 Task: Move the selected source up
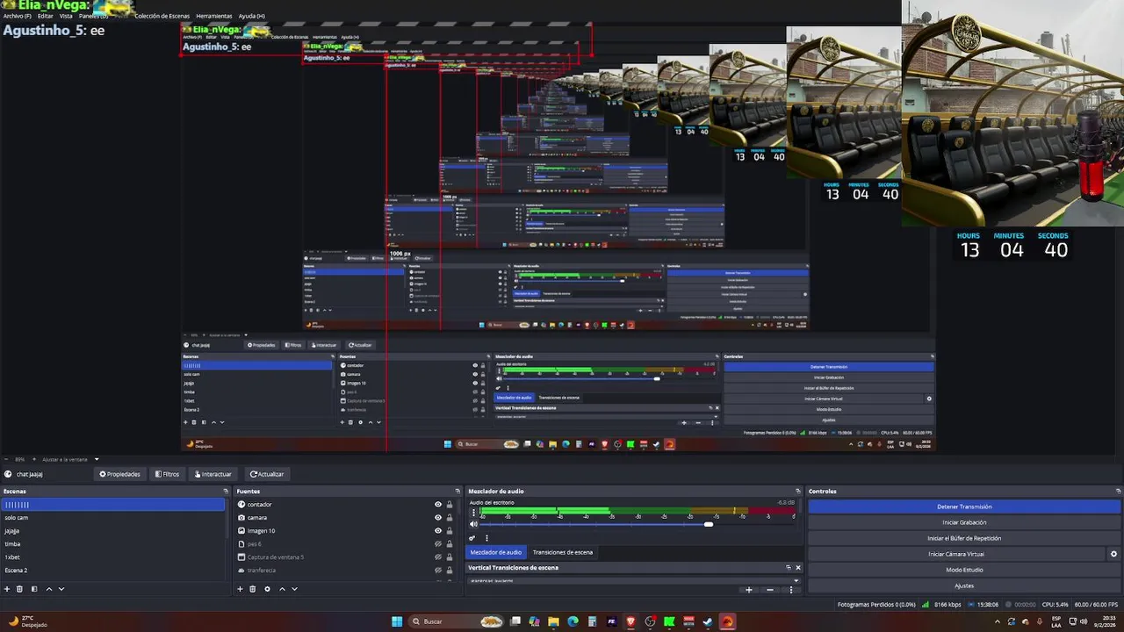[282, 589]
